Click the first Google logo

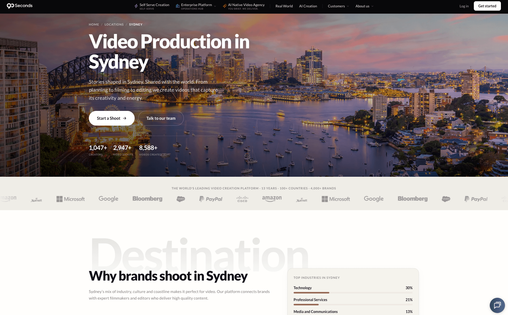(108, 199)
